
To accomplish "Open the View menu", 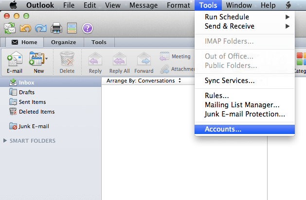I will 112,5.
